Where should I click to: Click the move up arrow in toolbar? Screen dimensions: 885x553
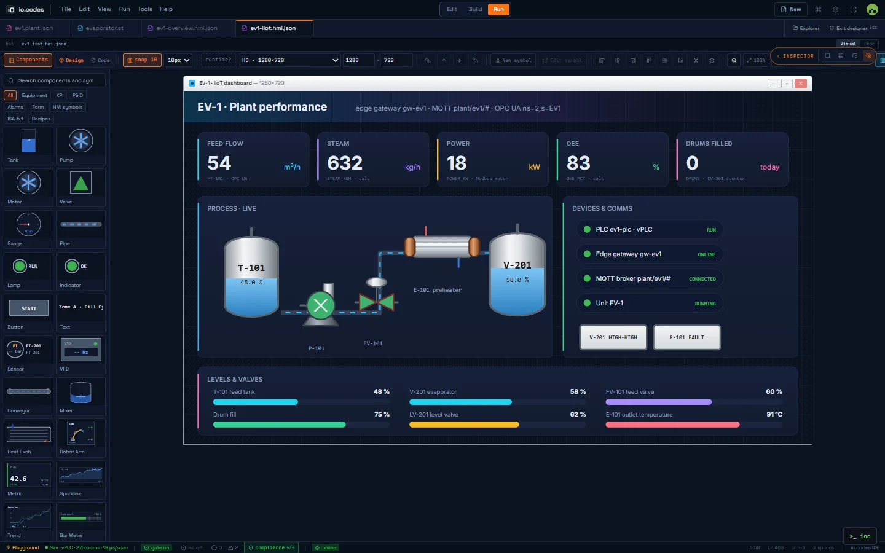[x=444, y=60]
